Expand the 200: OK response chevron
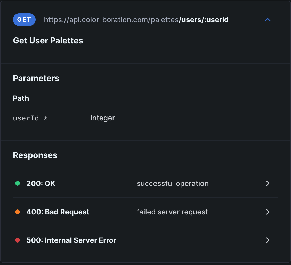291x265 pixels. point(268,183)
